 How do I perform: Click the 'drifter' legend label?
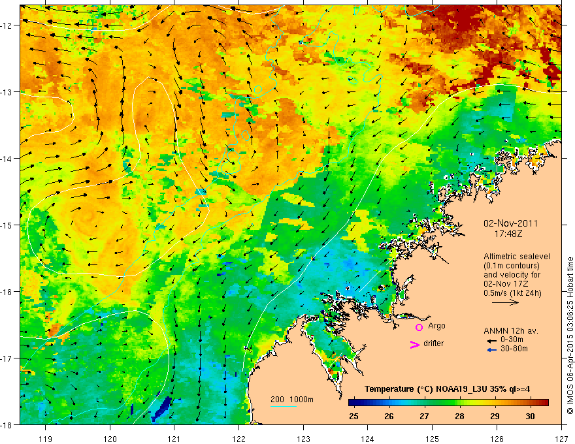tap(433, 343)
